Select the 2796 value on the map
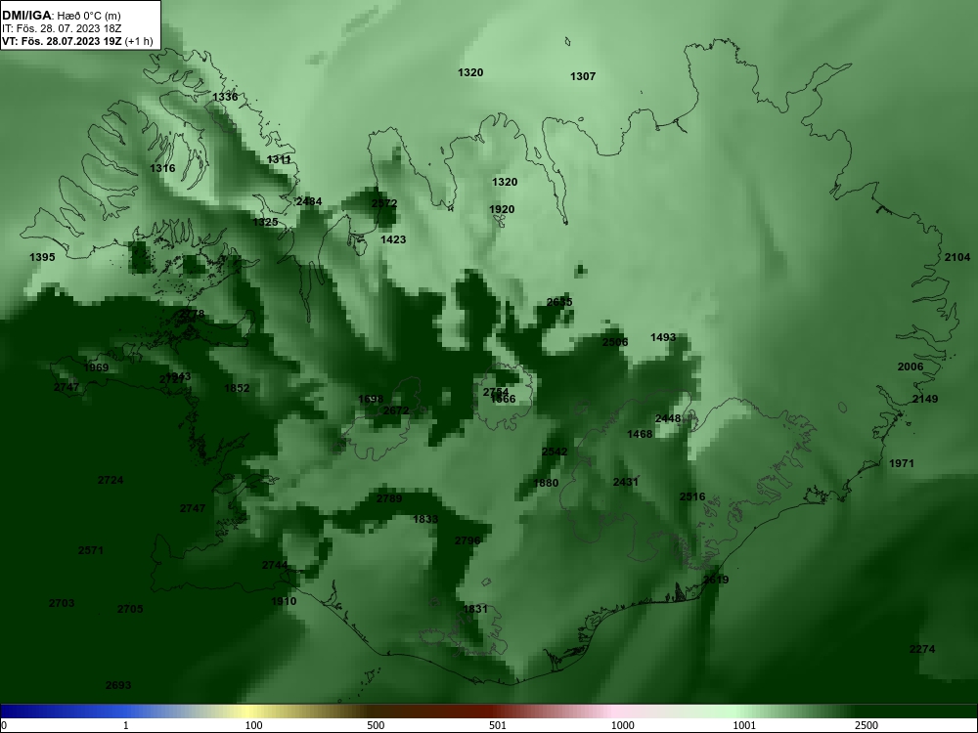The width and height of the screenshot is (978, 733). [x=467, y=539]
